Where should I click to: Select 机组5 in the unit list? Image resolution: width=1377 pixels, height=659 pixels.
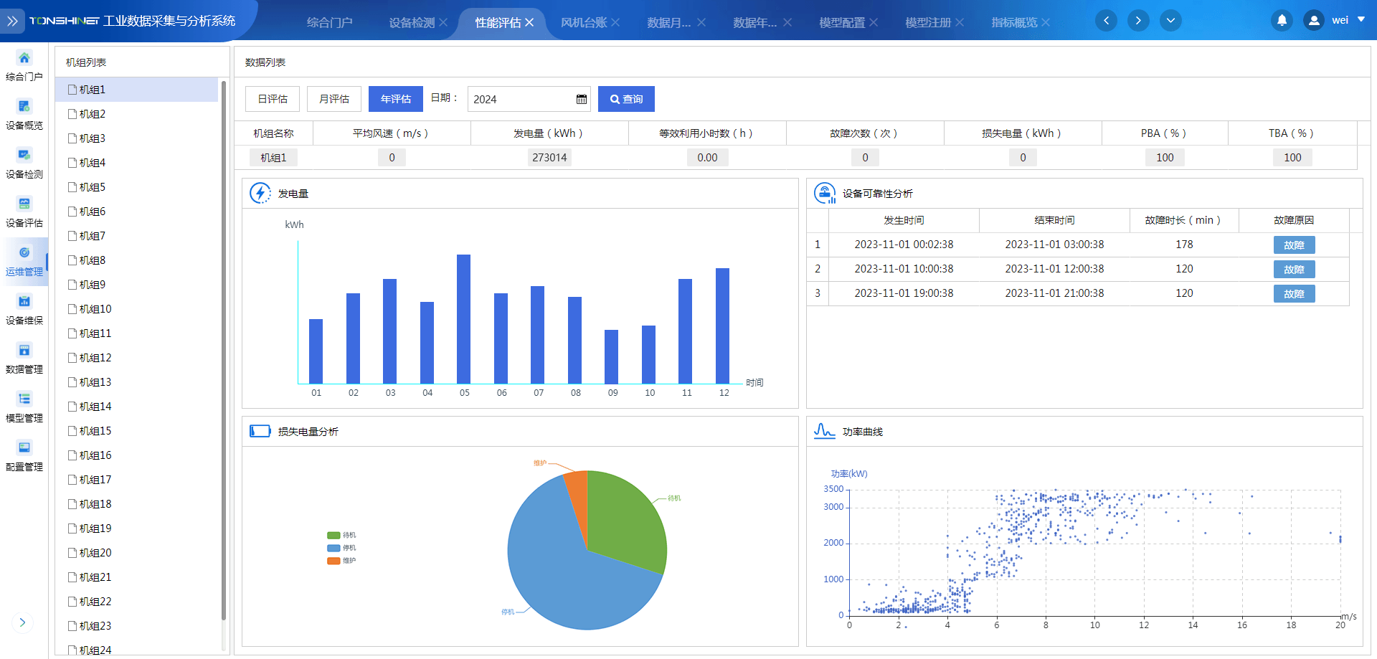(x=93, y=187)
